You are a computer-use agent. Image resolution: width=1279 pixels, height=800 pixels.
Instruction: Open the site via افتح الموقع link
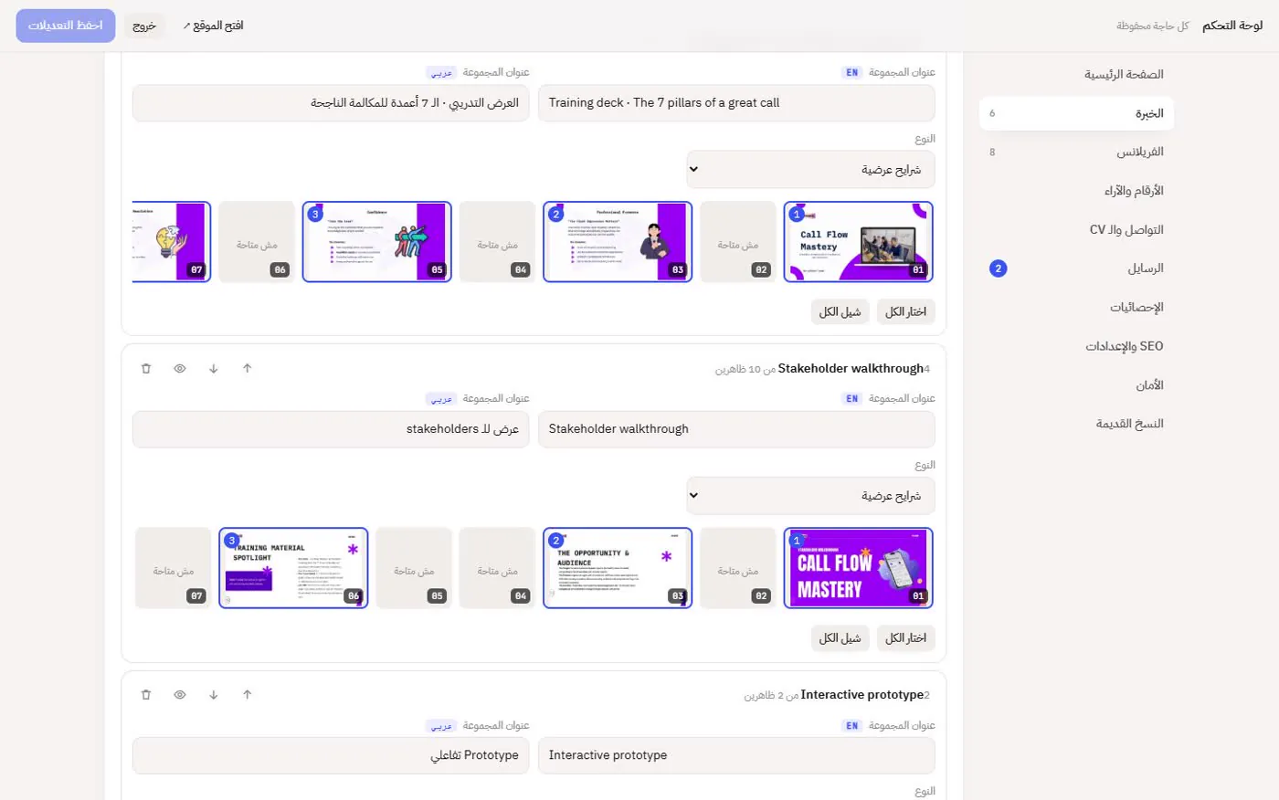click(x=213, y=26)
